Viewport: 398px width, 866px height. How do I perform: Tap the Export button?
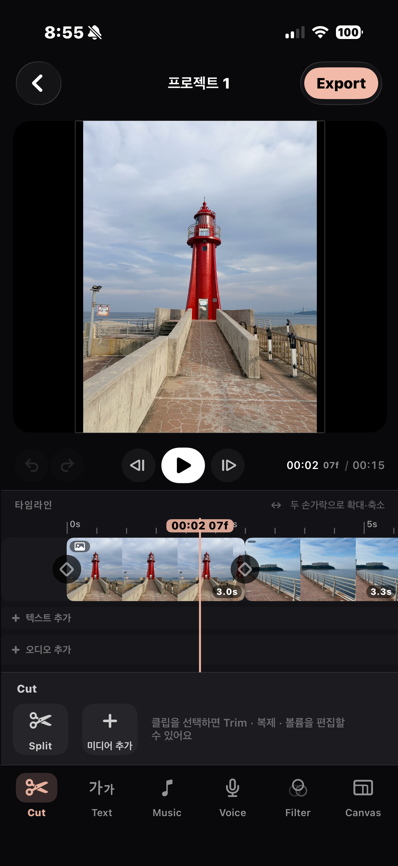pos(341,83)
